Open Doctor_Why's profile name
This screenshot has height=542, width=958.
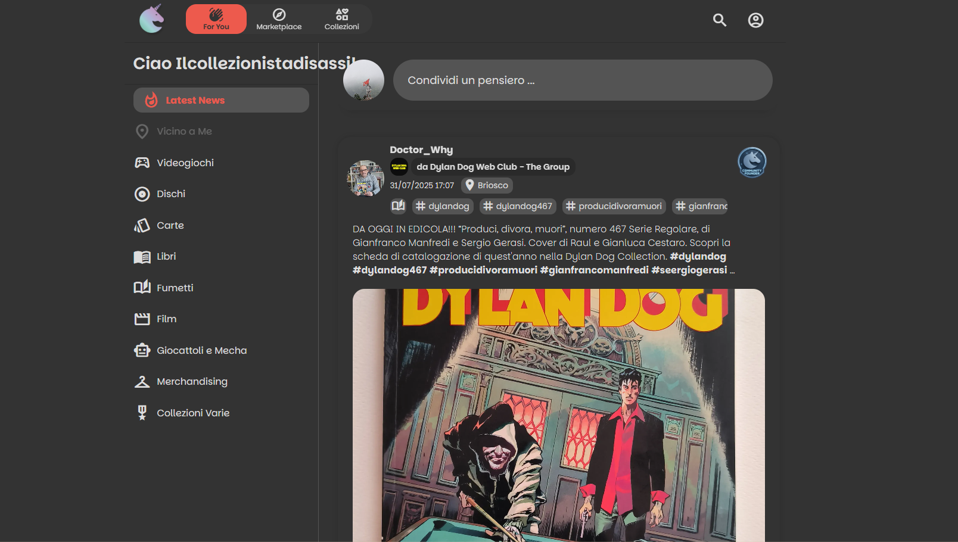pos(421,150)
